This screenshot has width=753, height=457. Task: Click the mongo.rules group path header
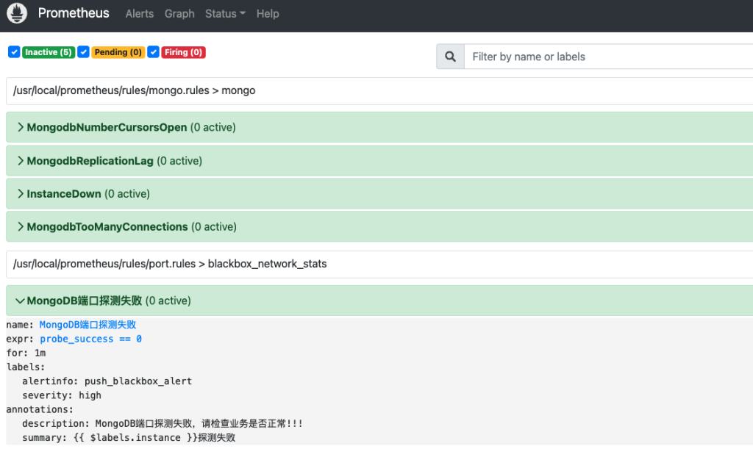[379, 90]
